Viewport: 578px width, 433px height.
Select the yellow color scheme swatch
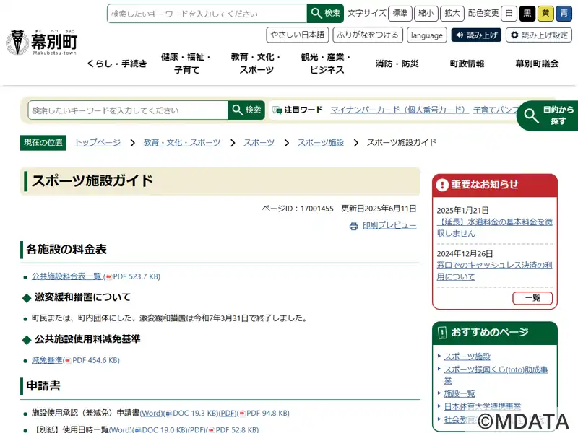(545, 13)
